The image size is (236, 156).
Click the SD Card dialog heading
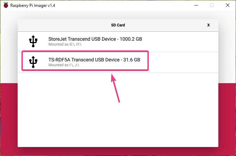click(118, 25)
